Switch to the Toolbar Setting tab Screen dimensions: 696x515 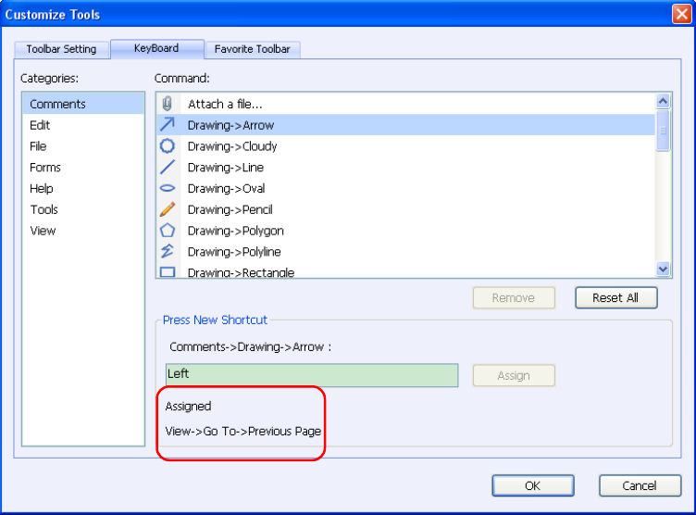tap(61, 49)
